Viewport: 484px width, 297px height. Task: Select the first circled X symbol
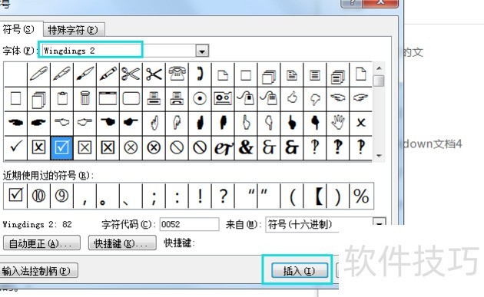tap(131, 147)
